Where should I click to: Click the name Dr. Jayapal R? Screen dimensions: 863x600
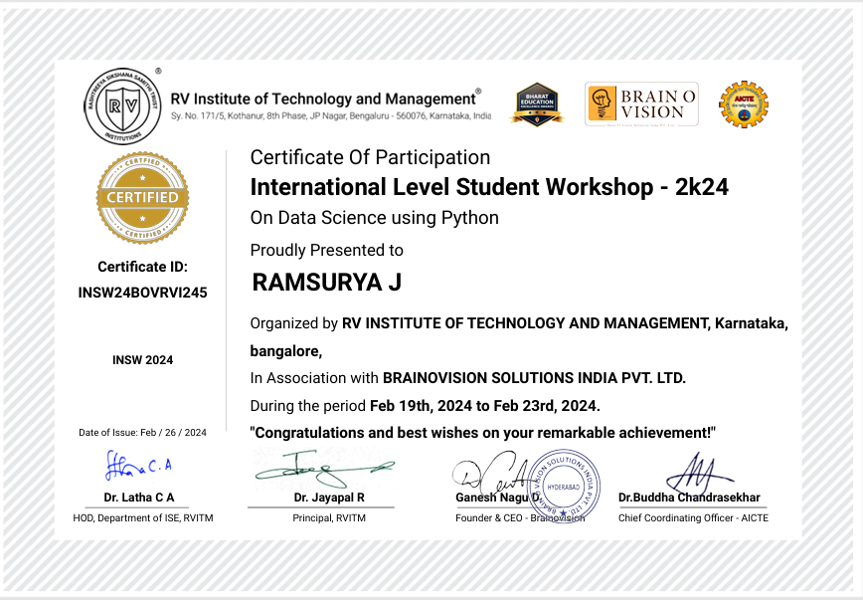(x=329, y=498)
